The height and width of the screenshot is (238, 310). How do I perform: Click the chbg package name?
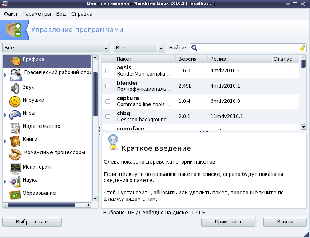click(123, 113)
